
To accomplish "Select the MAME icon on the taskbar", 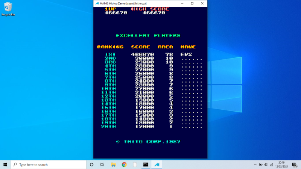I will pos(157,164).
